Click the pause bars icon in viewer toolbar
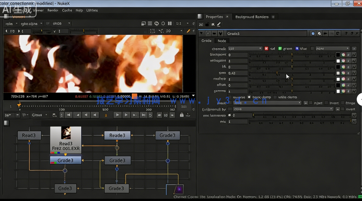The height and width of the screenshot is (201, 362). [x=170, y=24]
